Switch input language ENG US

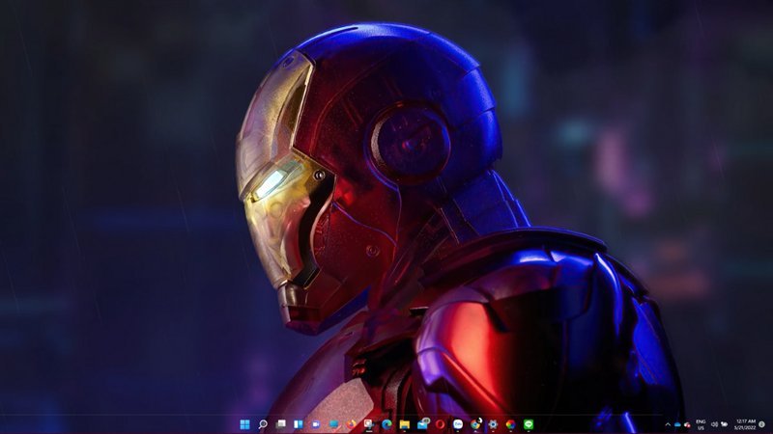(701, 424)
